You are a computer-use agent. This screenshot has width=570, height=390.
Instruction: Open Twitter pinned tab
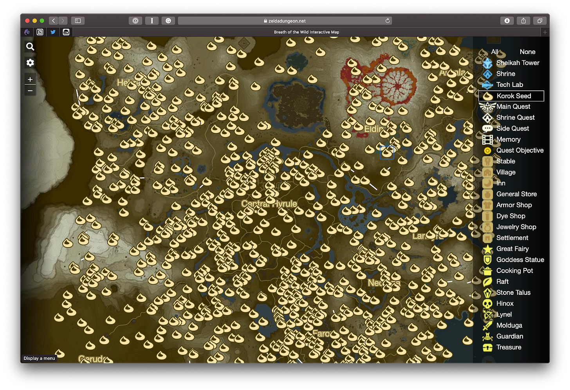pyautogui.click(x=53, y=32)
